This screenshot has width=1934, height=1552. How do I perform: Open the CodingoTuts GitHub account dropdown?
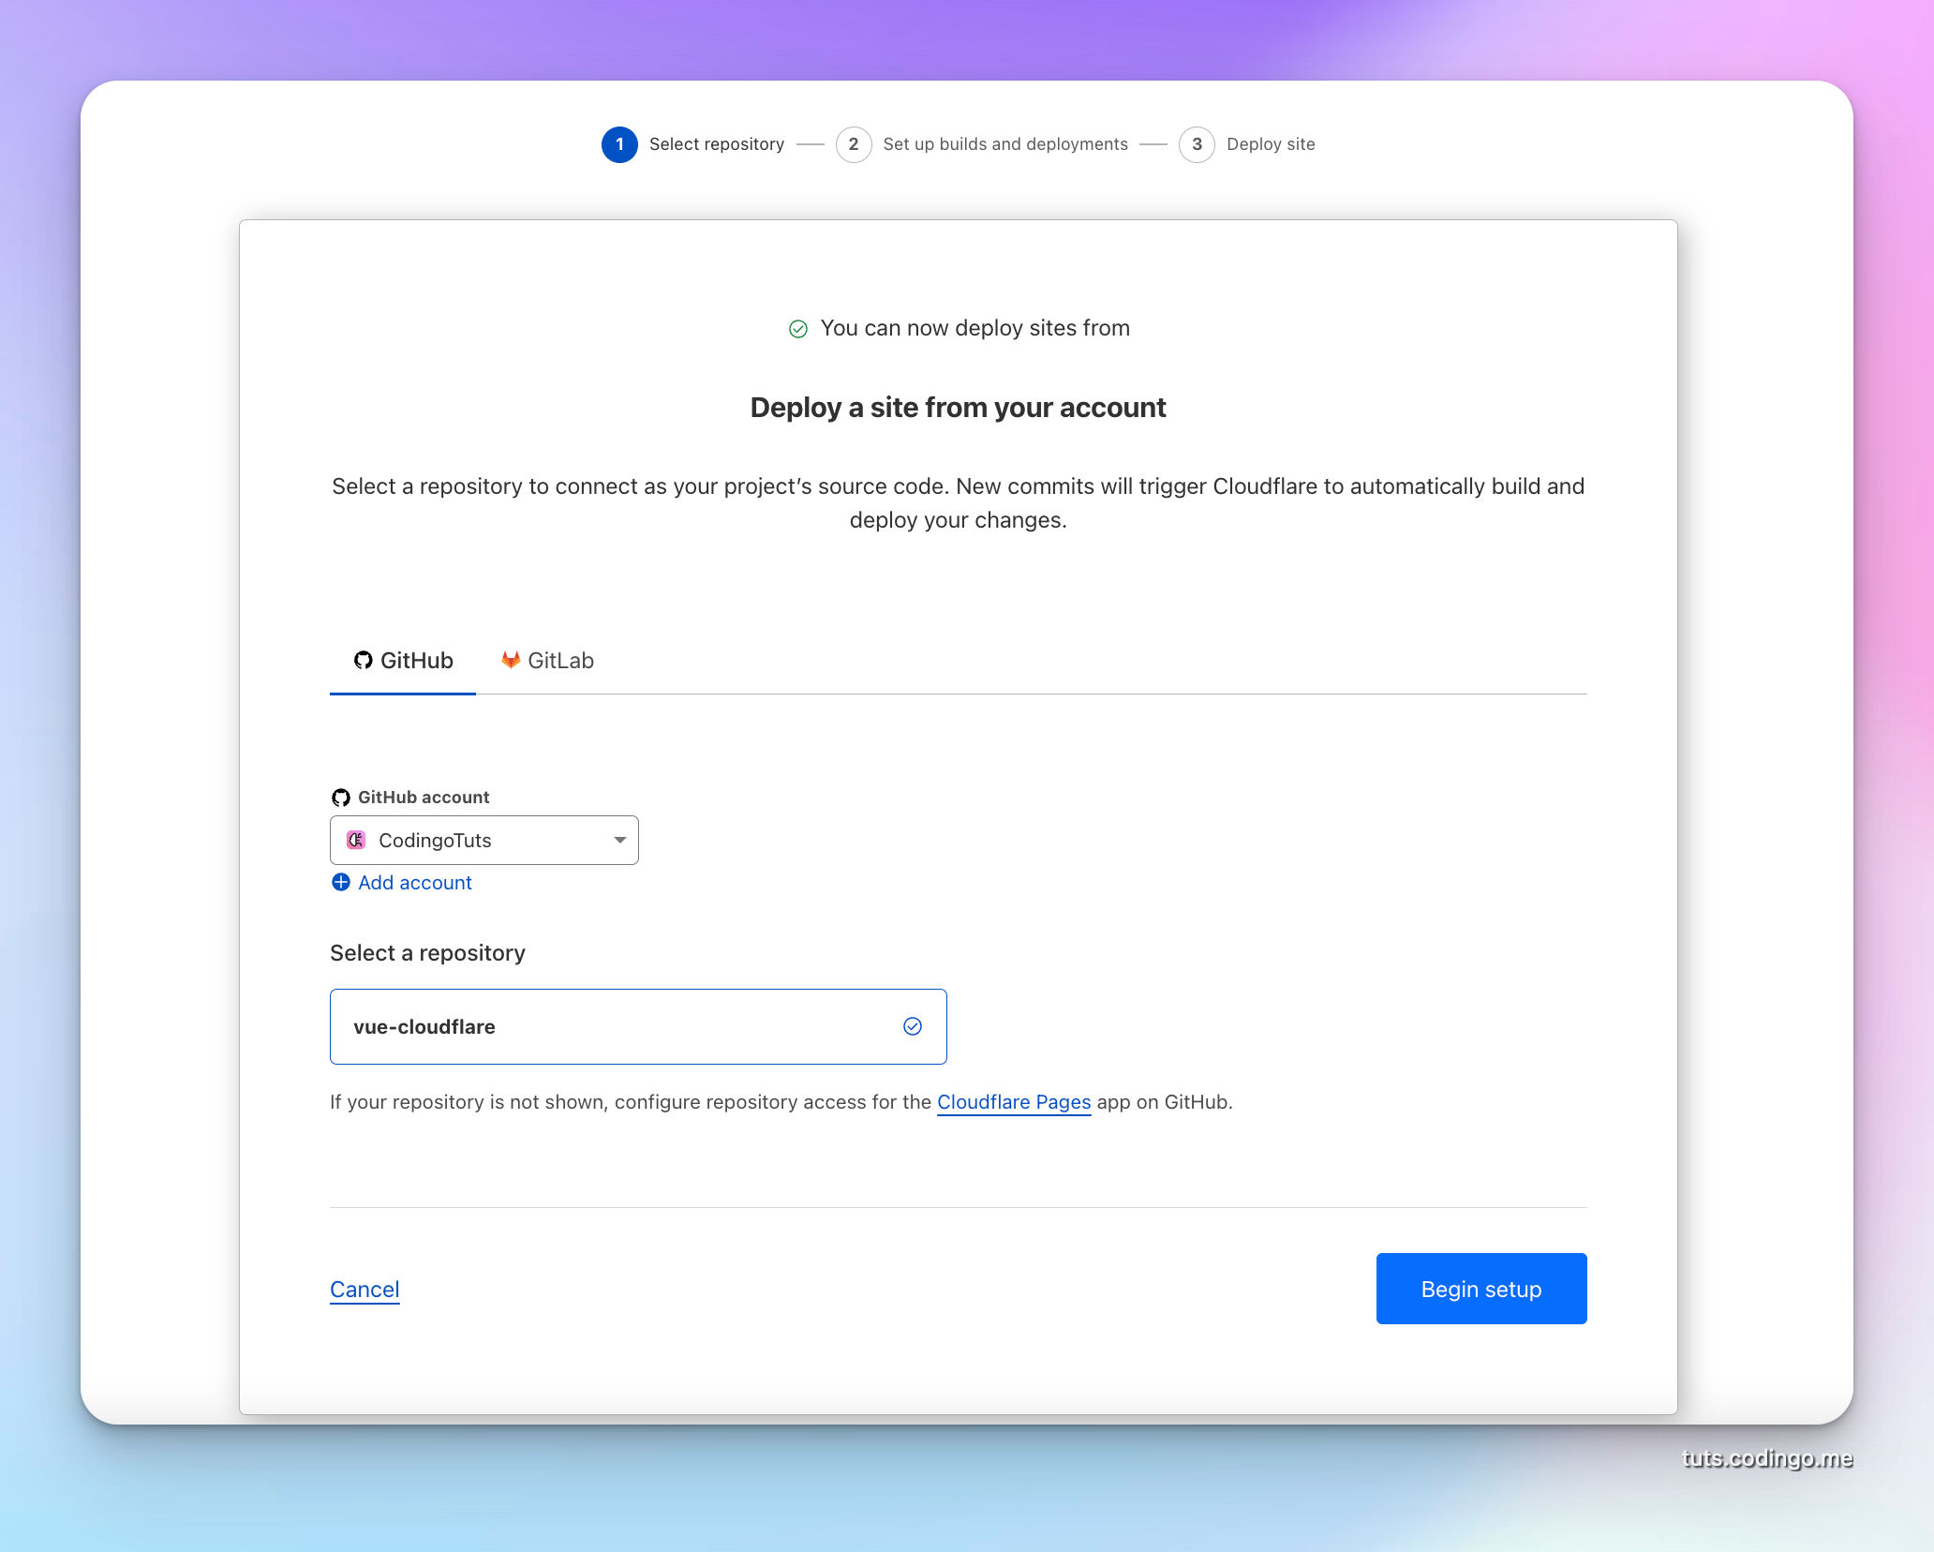coord(483,840)
